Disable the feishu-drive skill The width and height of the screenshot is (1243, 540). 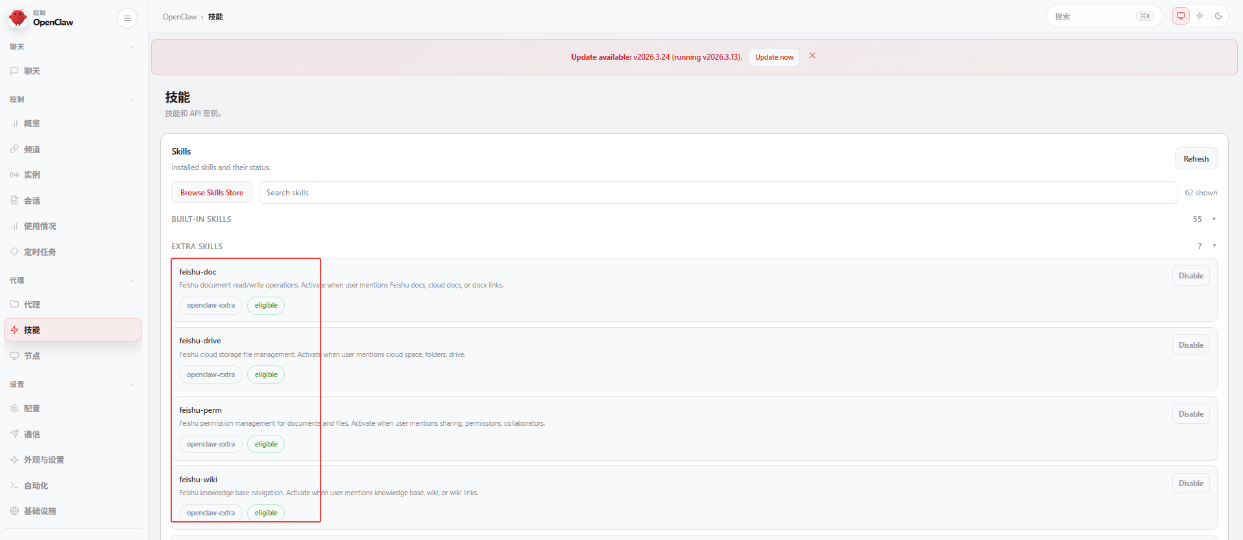click(1190, 345)
